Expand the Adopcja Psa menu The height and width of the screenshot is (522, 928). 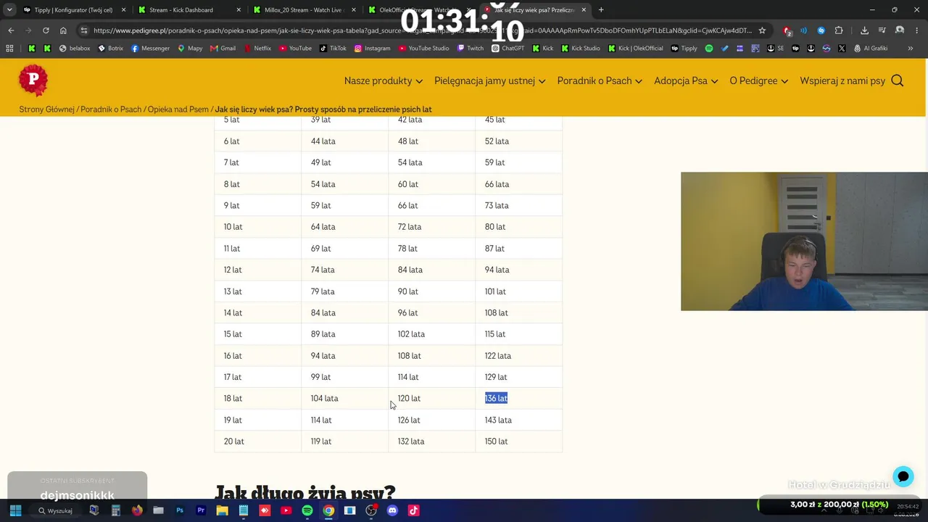[x=686, y=80]
